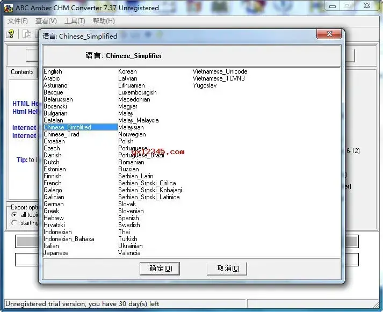Select Finnish language
Viewport: 383px width, 312px height.
(53, 176)
